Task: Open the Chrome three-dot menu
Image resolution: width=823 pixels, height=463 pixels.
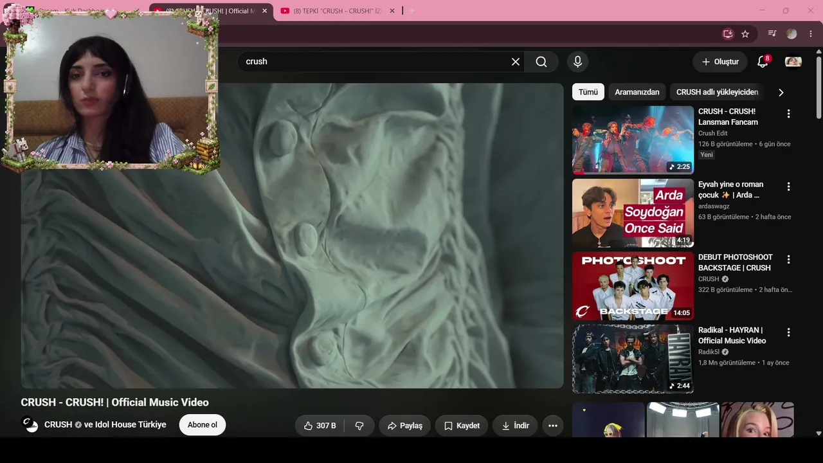Action: 810,34
